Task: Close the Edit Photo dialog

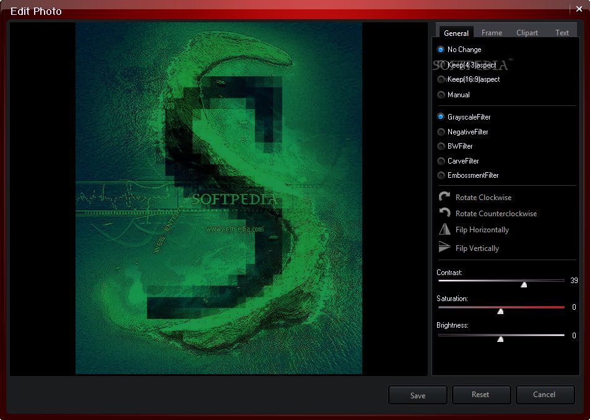Action: coord(579,9)
